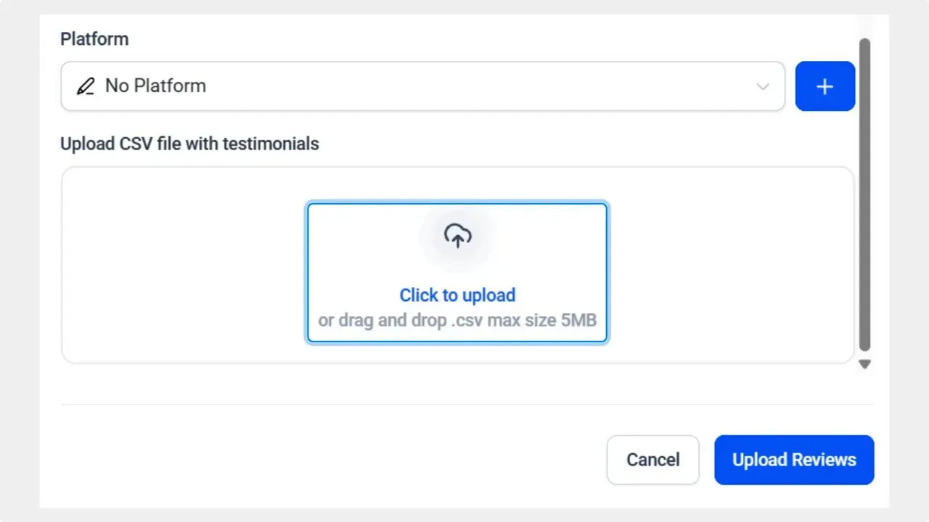This screenshot has height=522, width=929.
Task: Click the dashed CSV drop zone area
Action: [457, 272]
